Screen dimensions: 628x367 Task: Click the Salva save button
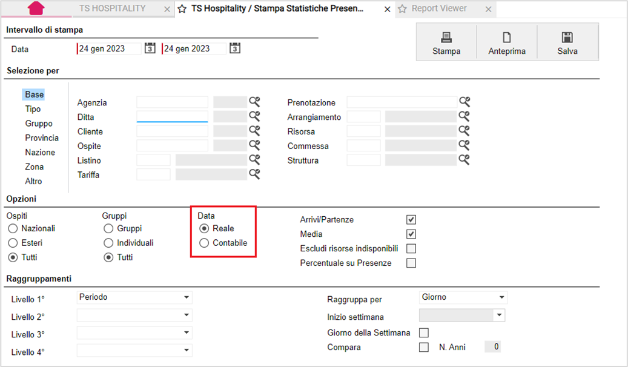[567, 42]
